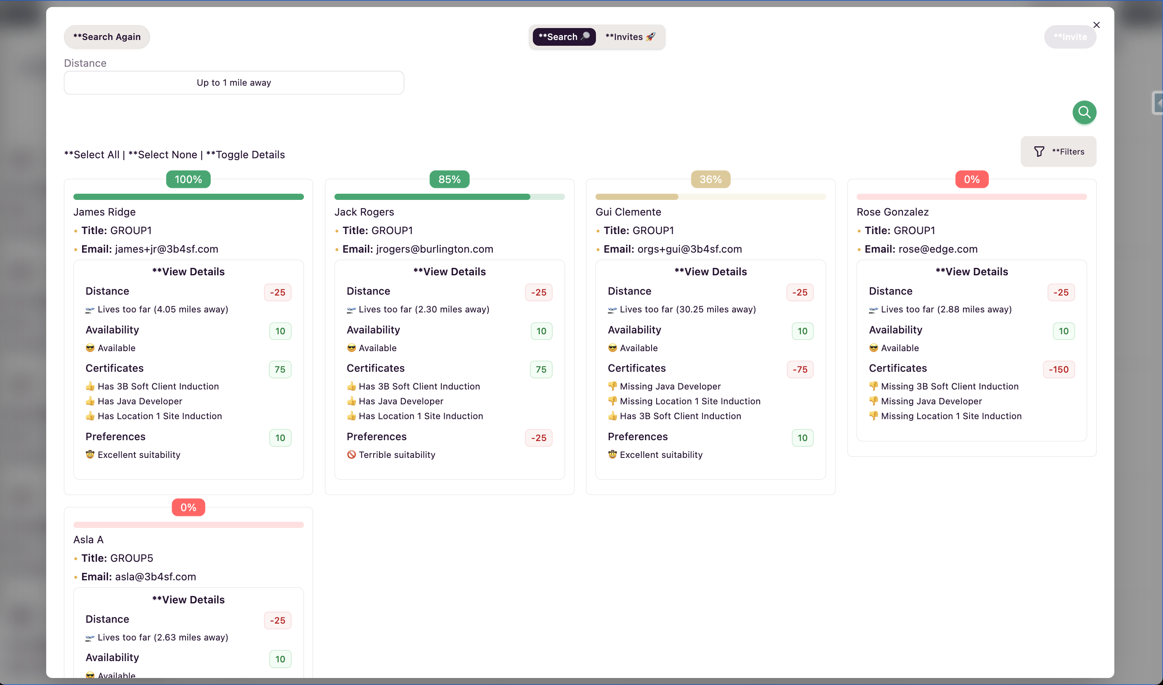This screenshot has height=685, width=1163.
Task: Switch to the Invites tab
Action: point(629,37)
